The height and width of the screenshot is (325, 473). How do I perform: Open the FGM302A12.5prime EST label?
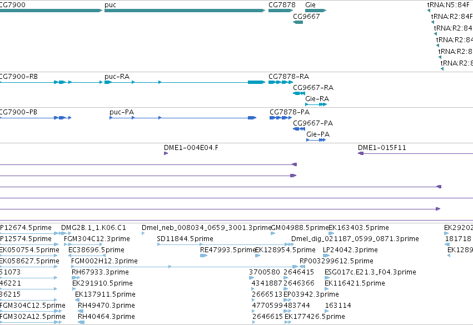pos(33,317)
